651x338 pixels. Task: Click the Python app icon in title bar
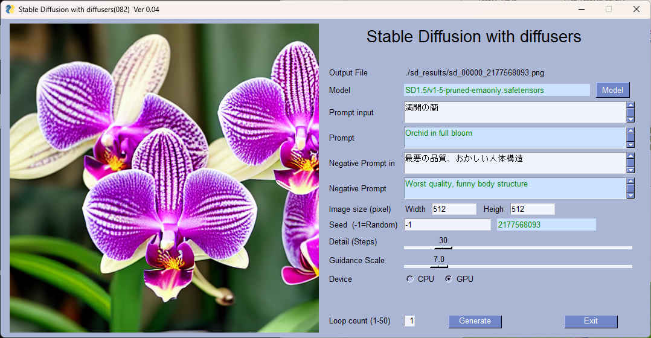10,9
